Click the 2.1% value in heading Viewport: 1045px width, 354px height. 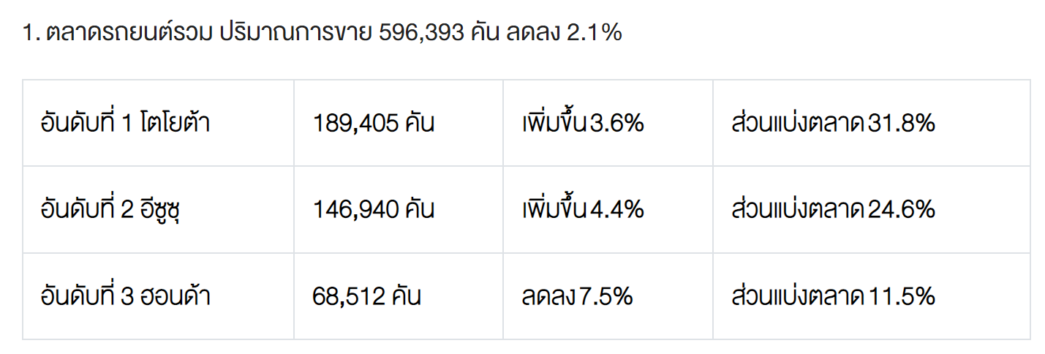[594, 34]
